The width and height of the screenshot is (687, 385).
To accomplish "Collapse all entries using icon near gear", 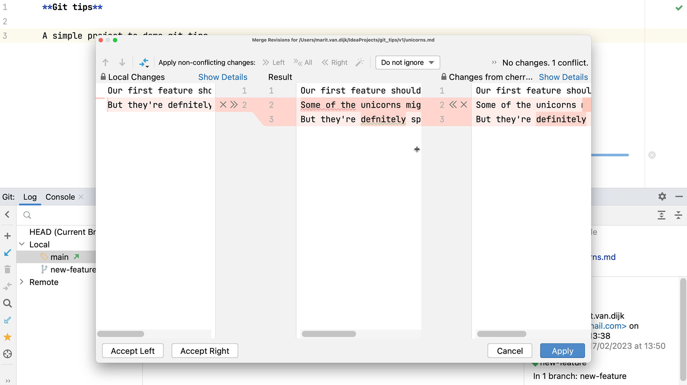I will point(679,215).
